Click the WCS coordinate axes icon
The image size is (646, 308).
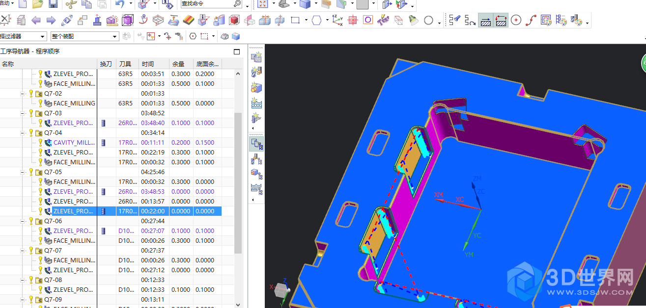click(x=337, y=20)
